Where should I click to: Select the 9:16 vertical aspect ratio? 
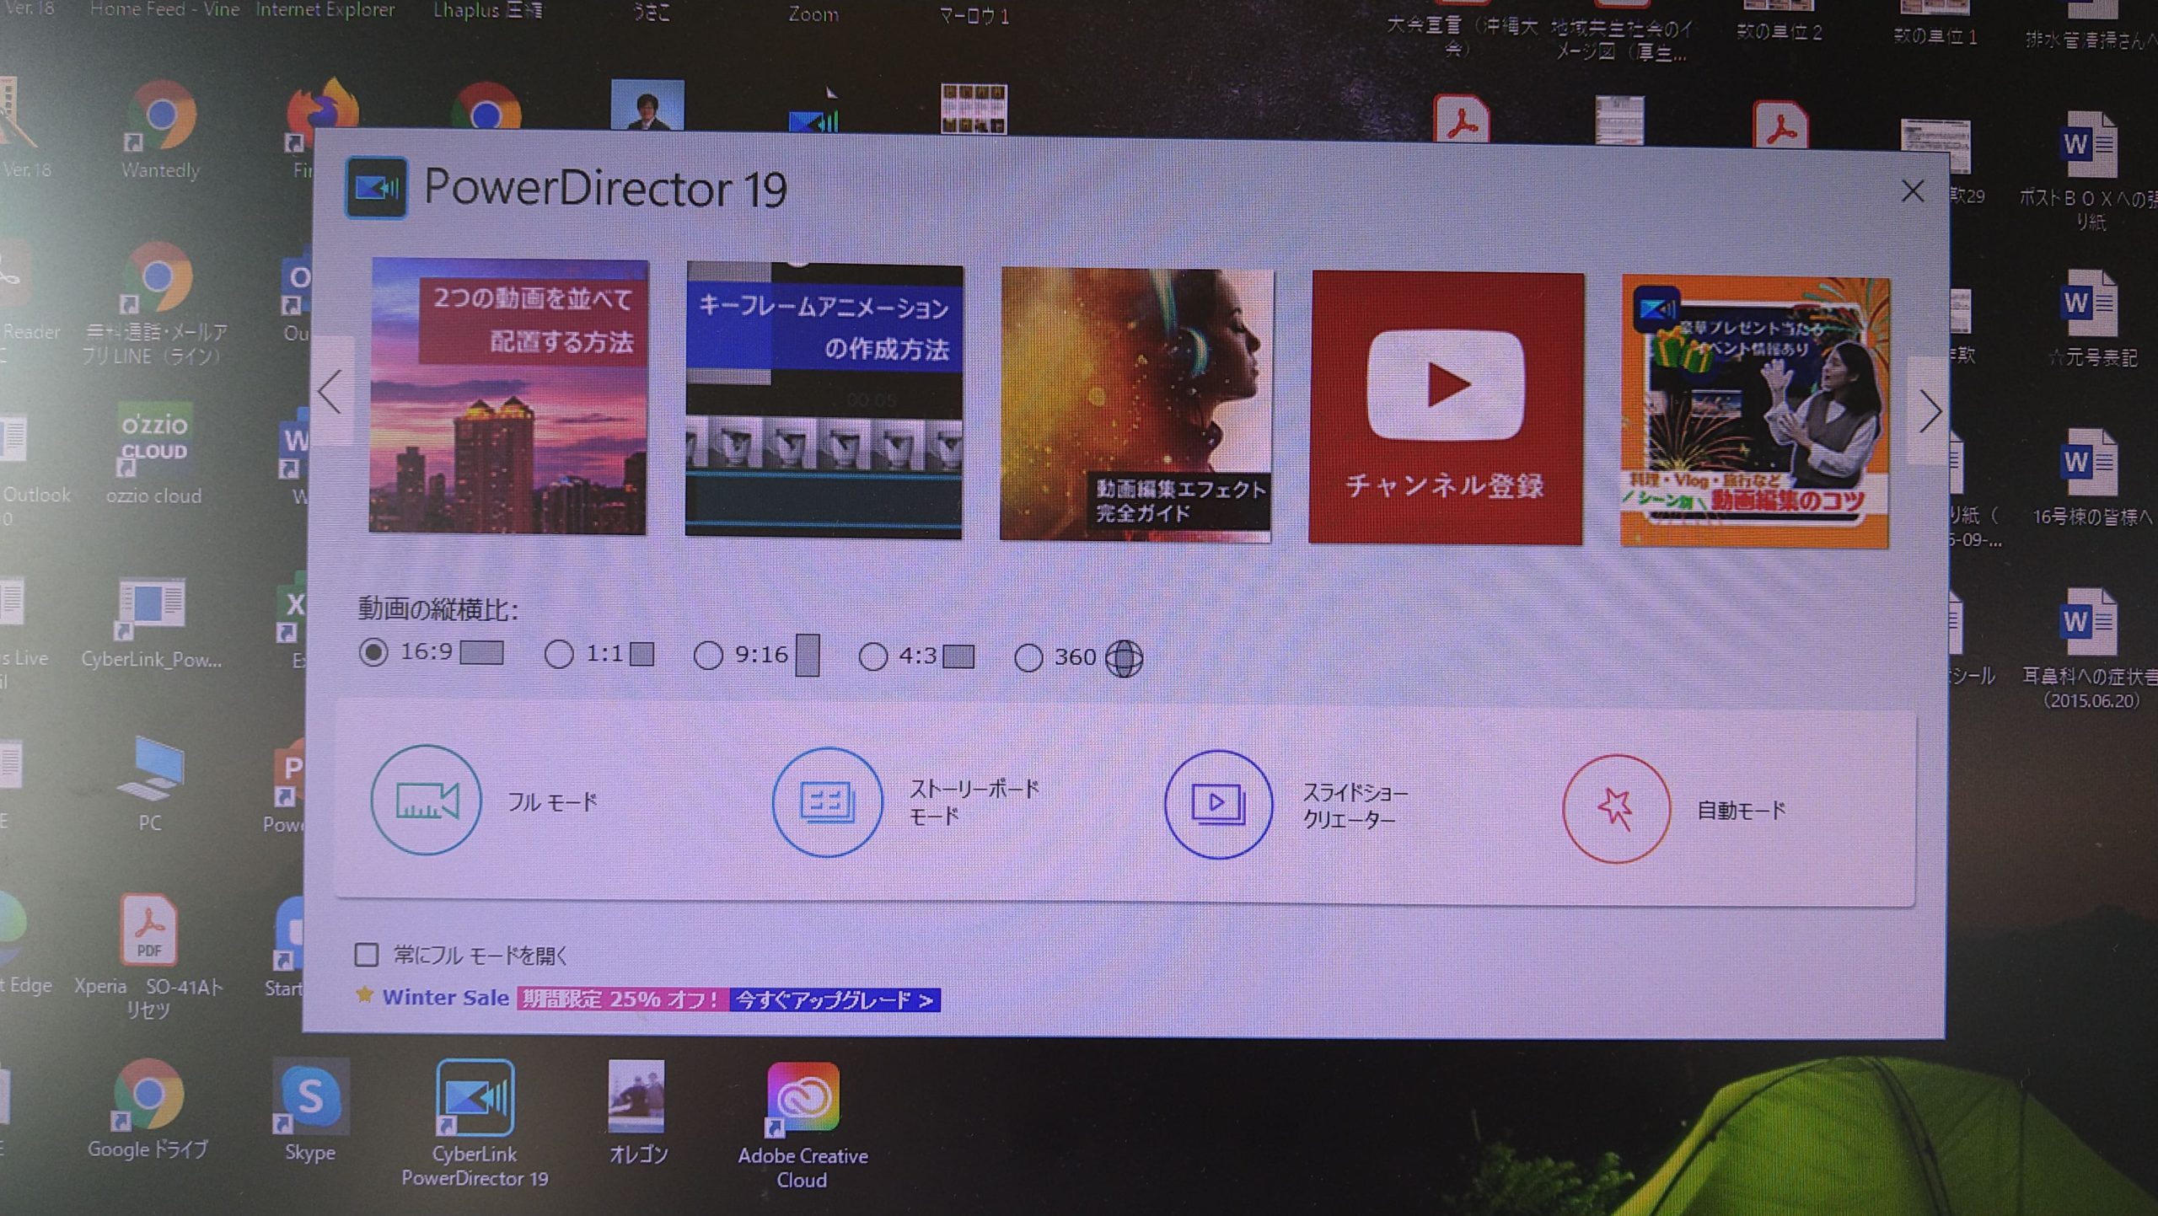click(708, 656)
